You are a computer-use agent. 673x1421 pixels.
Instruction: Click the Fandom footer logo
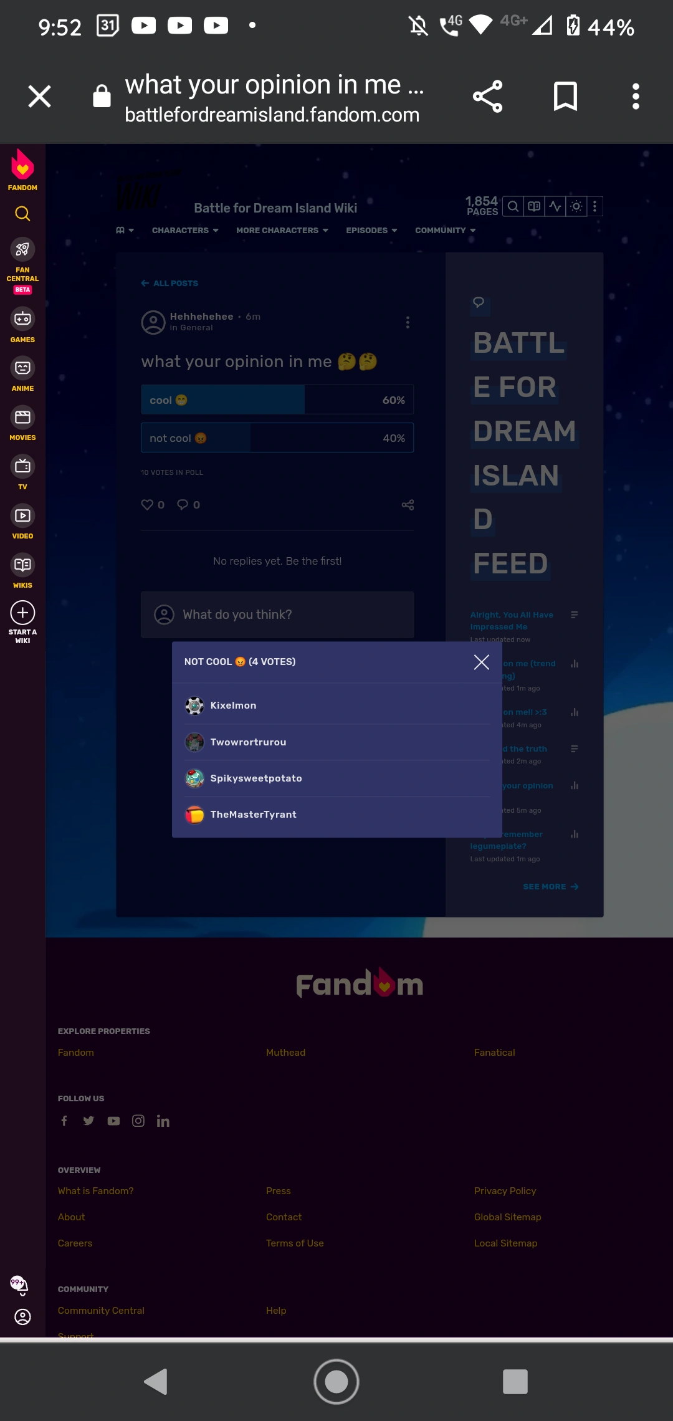coord(360,983)
